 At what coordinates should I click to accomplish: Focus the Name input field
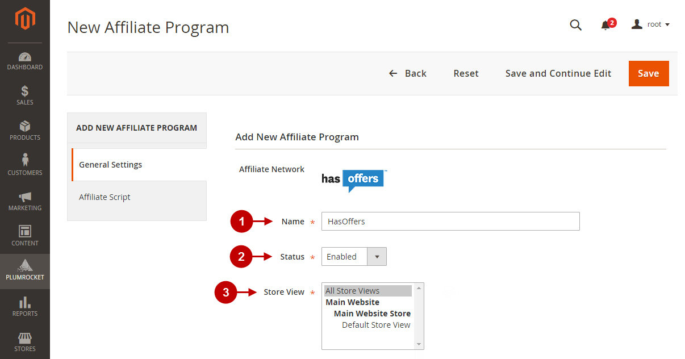click(450, 222)
